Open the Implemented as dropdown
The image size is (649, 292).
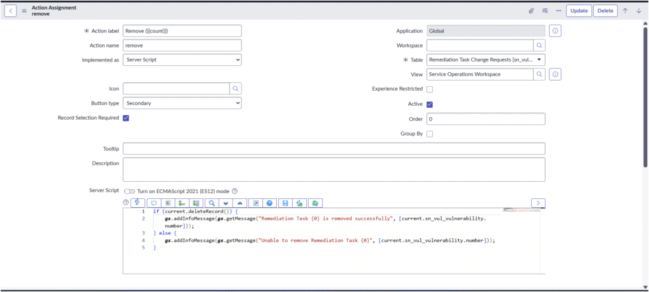point(182,60)
